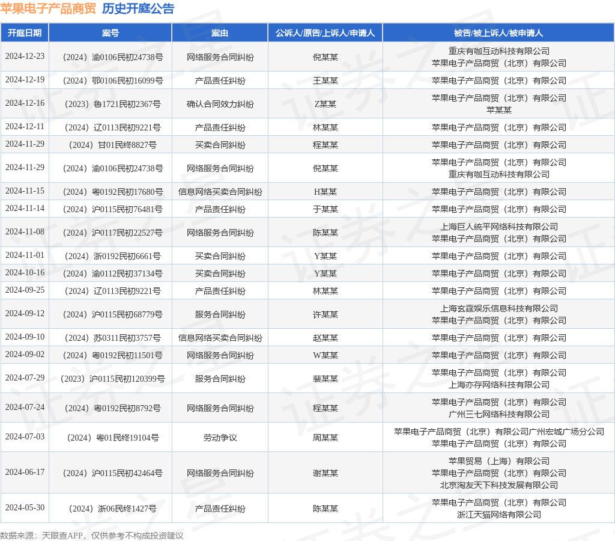
Task: Select case number (2024)粤0192民初11501号
Action: [x=112, y=355]
